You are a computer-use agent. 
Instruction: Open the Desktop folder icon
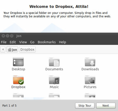[18, 62]
